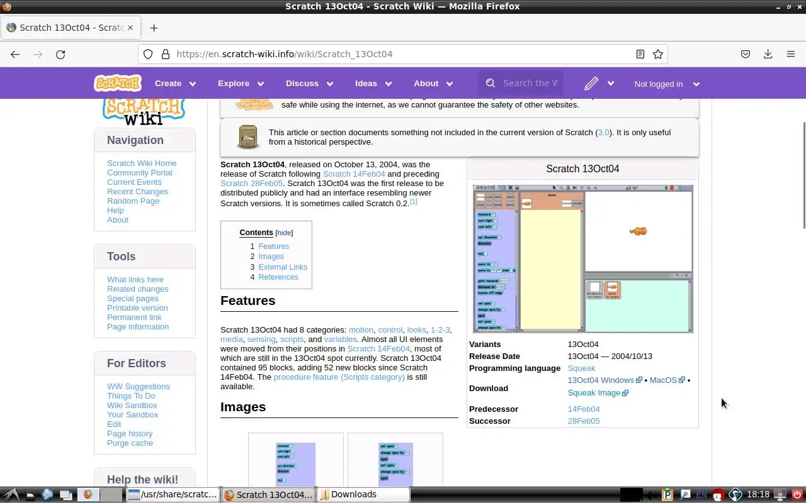Open the Firefox downloads panel
Image resolution: width=806 pixels, height=503 pixels.
click(x=768, y=54)
